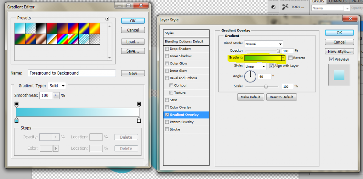Click the wrench Tool Presets icon
This screenshot has height=179, width=363.
pos(285,7)
